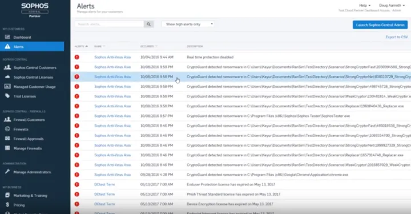Open the Doug Aamoth user menu
The image size is (411, 214).
coord(392,6)
